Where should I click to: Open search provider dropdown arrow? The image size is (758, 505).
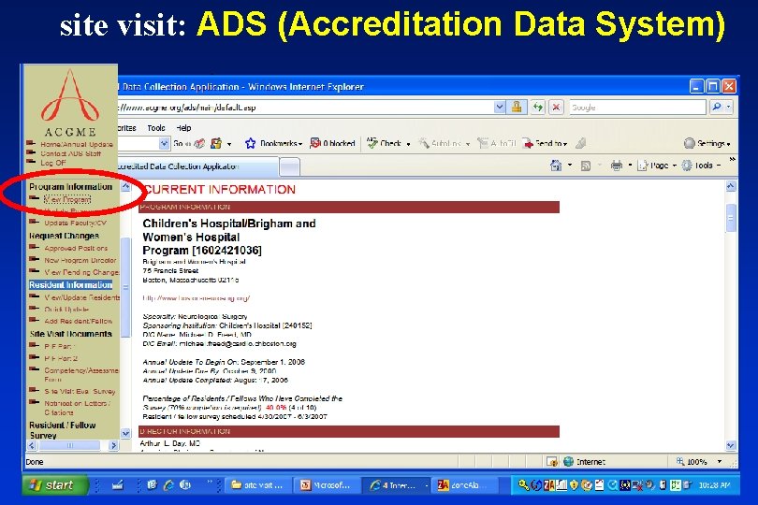click(728, 107)
